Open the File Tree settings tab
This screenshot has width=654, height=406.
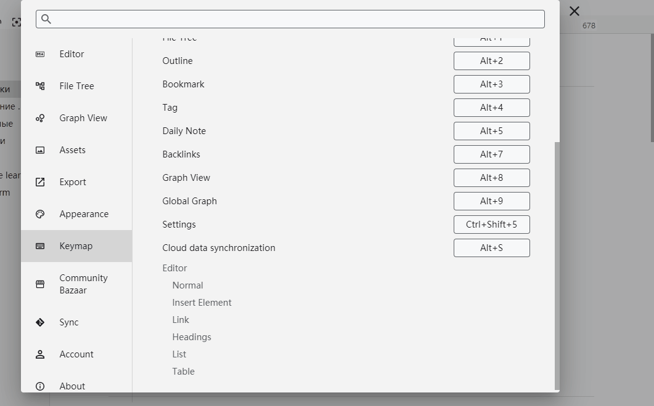tap(77, 86)
